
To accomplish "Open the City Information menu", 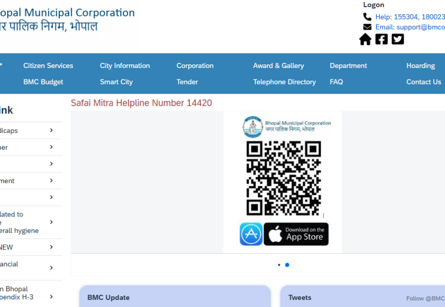I will coord(125,65).
